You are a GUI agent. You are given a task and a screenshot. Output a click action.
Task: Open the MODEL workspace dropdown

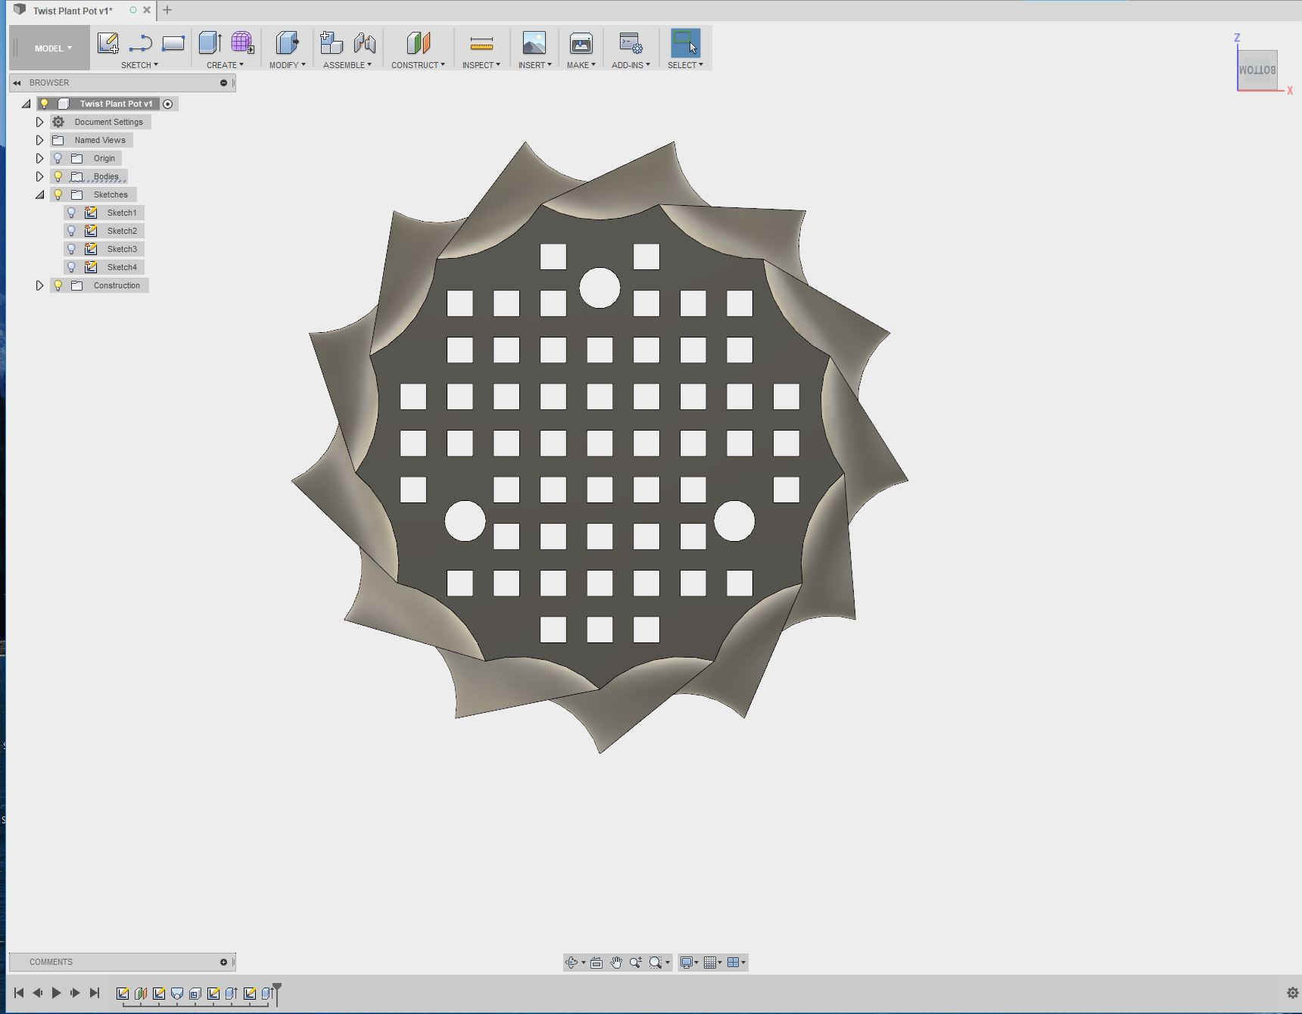click(53, 48)
